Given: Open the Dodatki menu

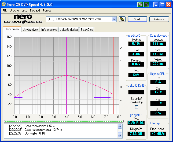Looking at the screenshot, I should tap(35, 10).
